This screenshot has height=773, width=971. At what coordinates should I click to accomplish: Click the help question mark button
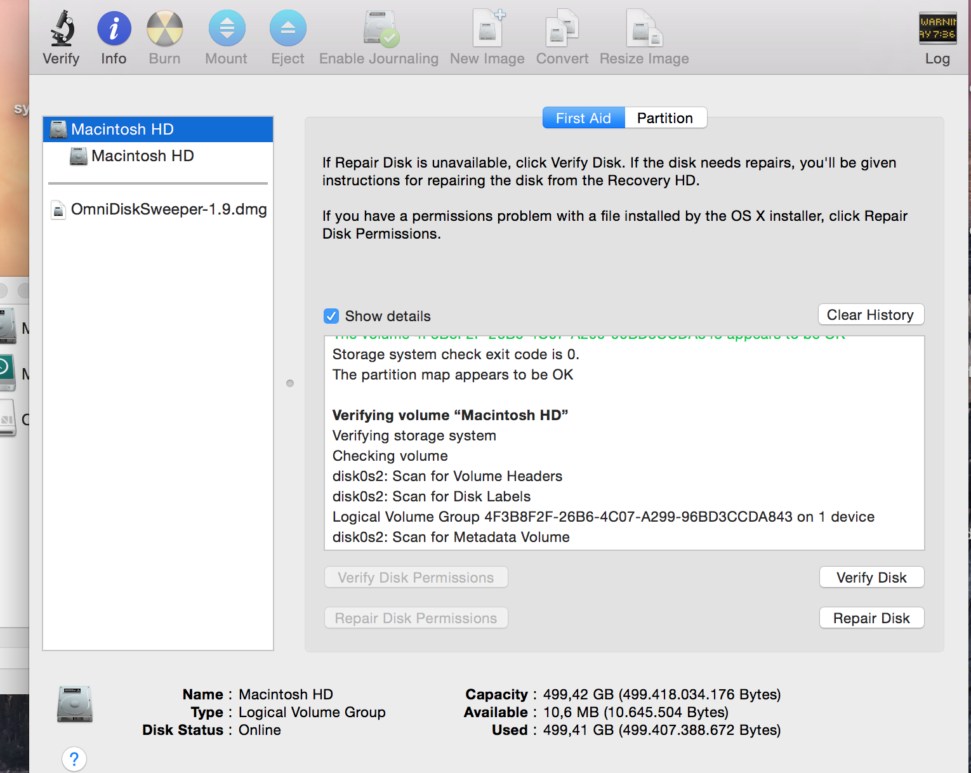click(74, 759)
